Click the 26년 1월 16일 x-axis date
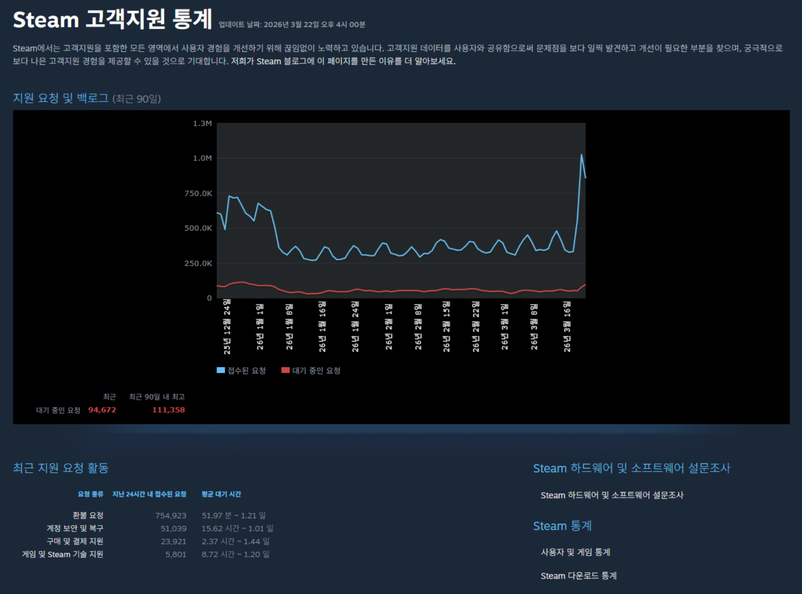Viewport: 802px width, 594px height. coord(322,326)
